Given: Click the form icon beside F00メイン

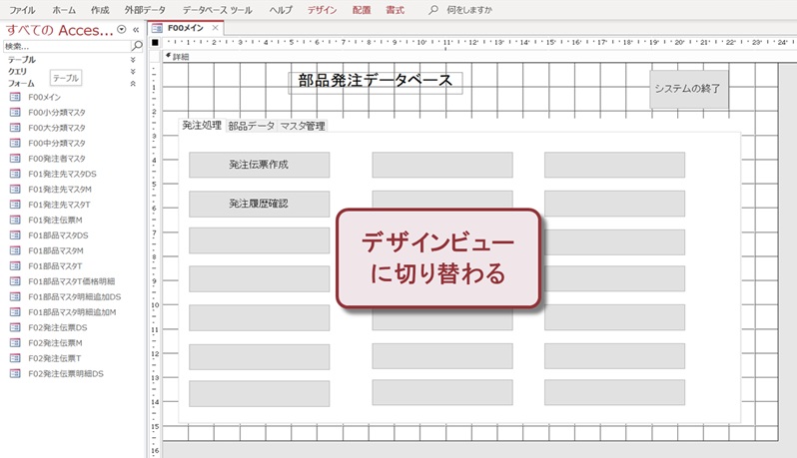Looking at the screenshot, I should [15, 97].
